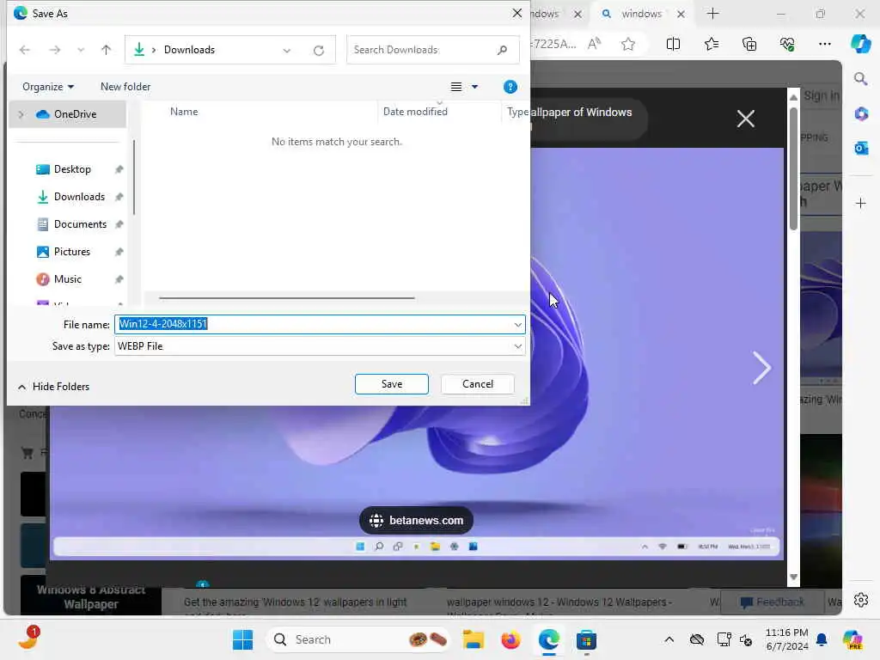Go up one folder level

(x=106, y=50)
